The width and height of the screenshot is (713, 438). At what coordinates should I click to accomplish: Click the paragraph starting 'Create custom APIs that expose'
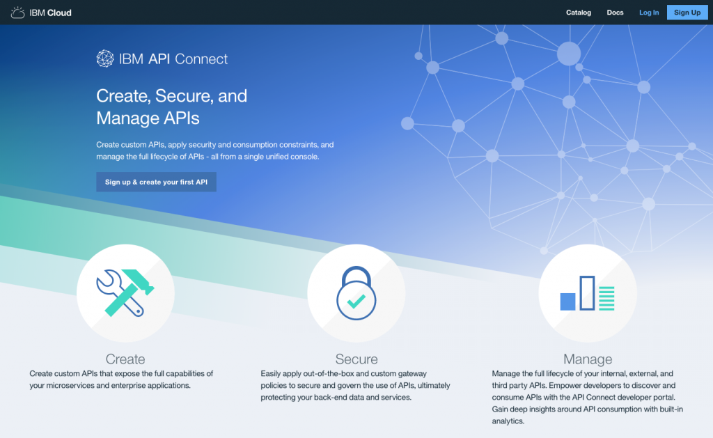pyautogui.click(x=121, y=380)
